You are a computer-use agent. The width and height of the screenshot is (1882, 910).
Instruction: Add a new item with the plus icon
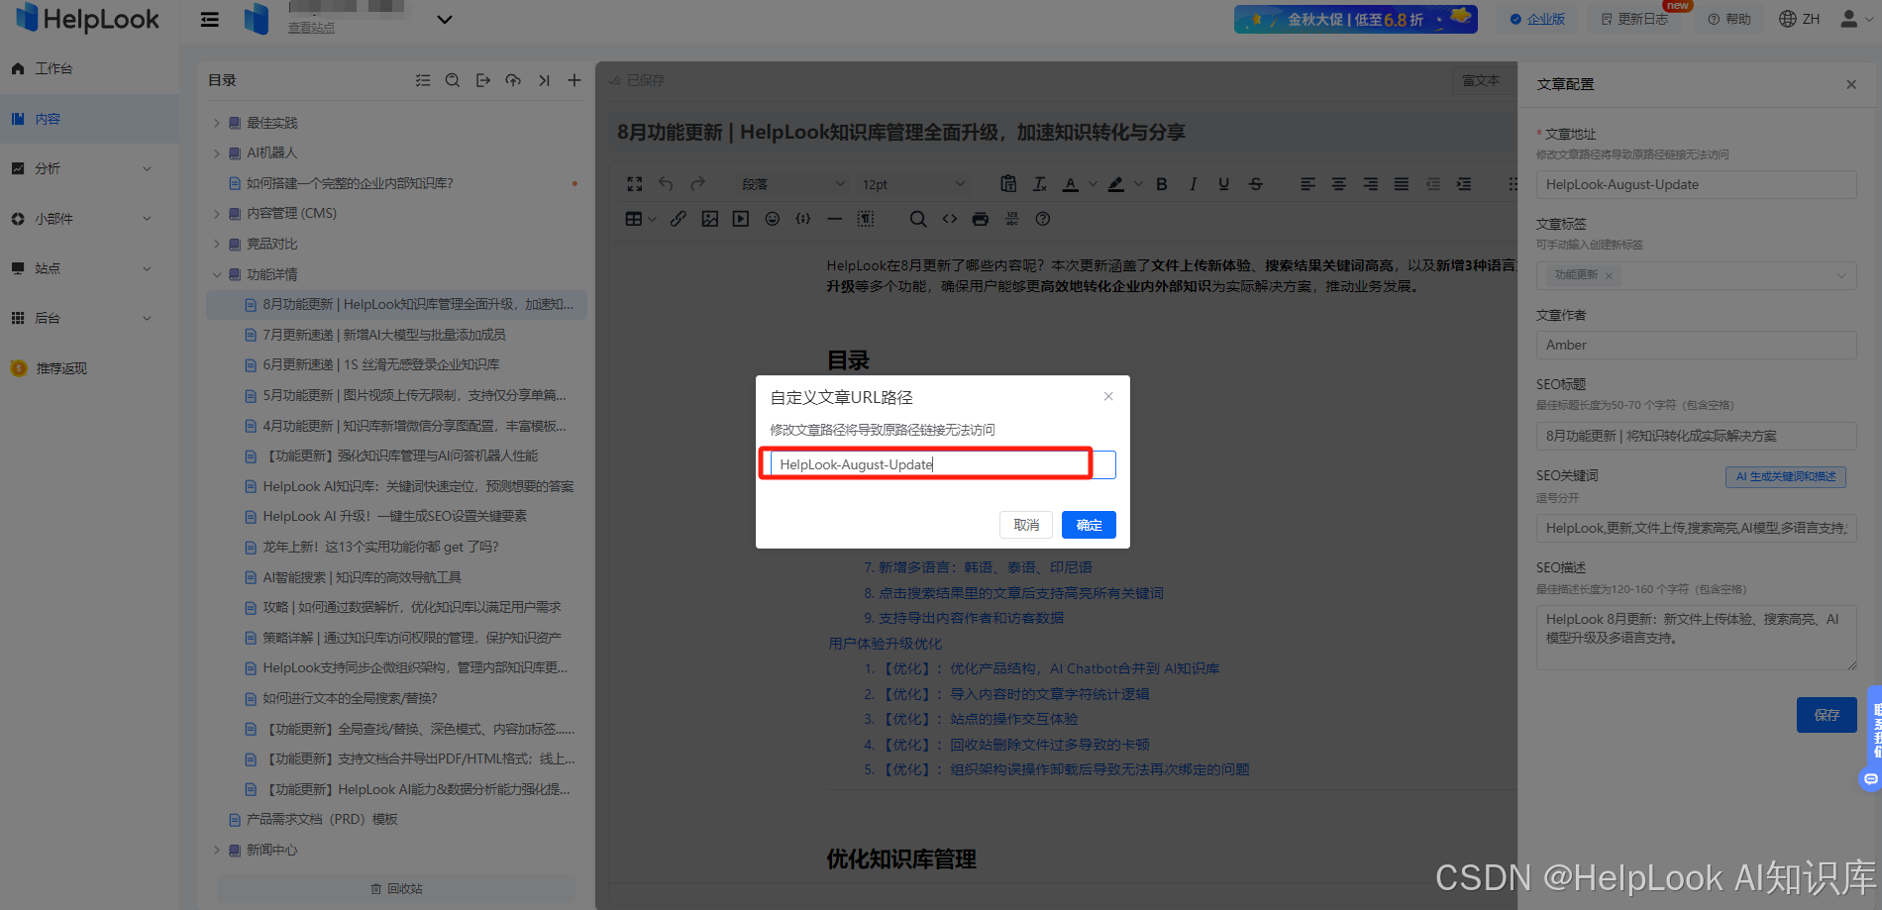click(x=575, y=80)
